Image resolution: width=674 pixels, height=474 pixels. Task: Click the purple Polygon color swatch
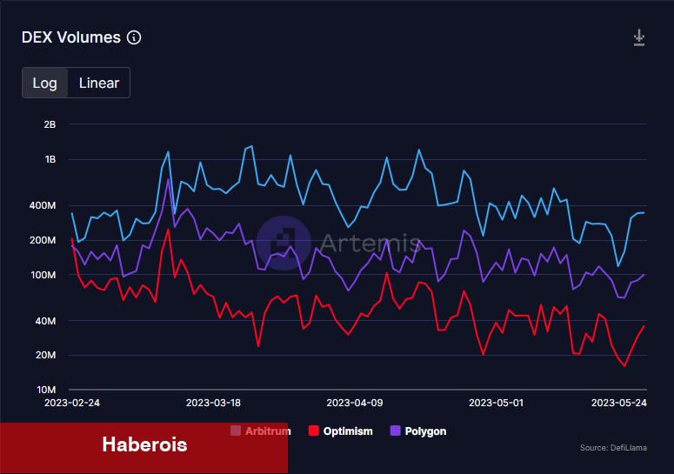click(x=395, y=431)
